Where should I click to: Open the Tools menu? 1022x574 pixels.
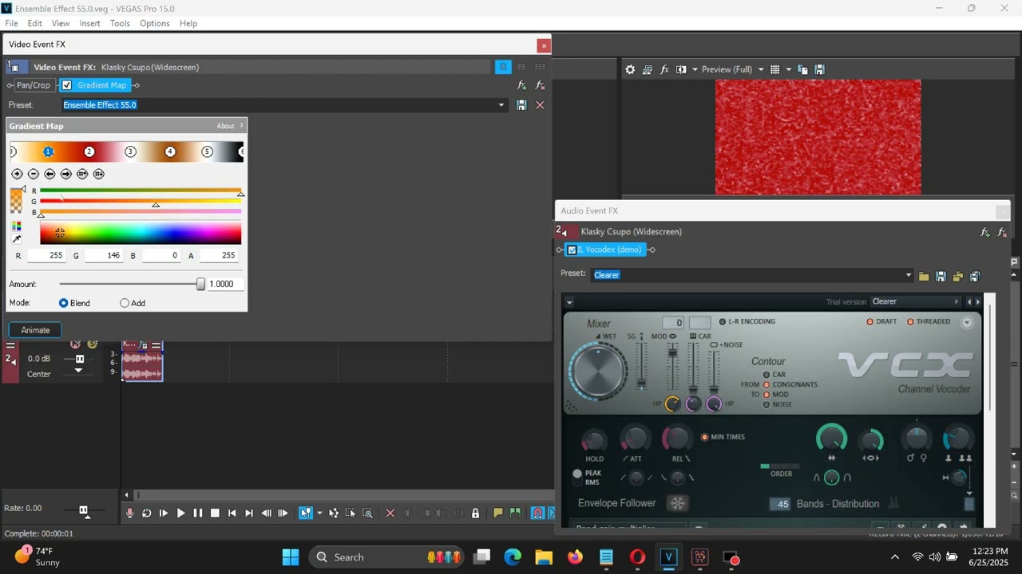pyautogui.click(x=120, y=23)
